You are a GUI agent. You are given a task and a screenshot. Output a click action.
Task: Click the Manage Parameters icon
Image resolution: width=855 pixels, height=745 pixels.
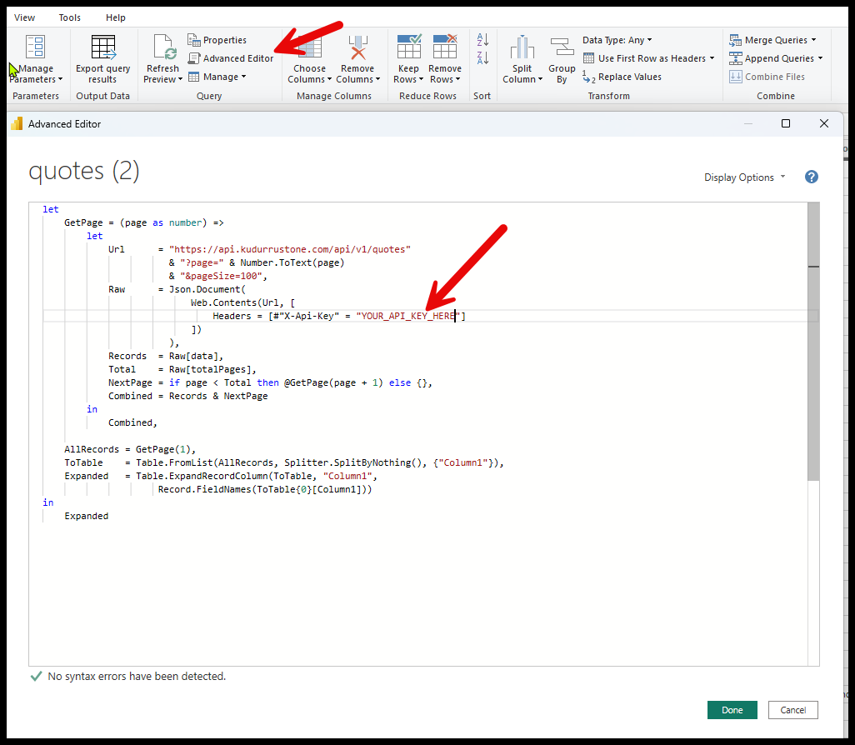click(36, 47)
